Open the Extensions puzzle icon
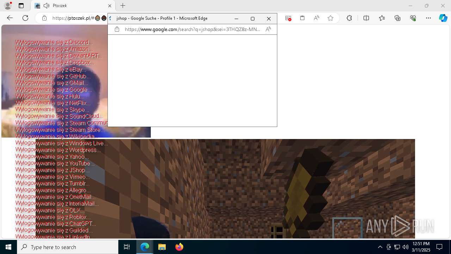 [x=349, y=18]
